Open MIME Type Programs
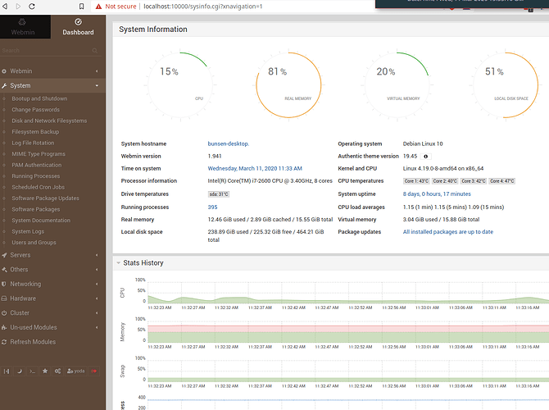Screen dimensions: 549x410 click(x=39, y=154)
